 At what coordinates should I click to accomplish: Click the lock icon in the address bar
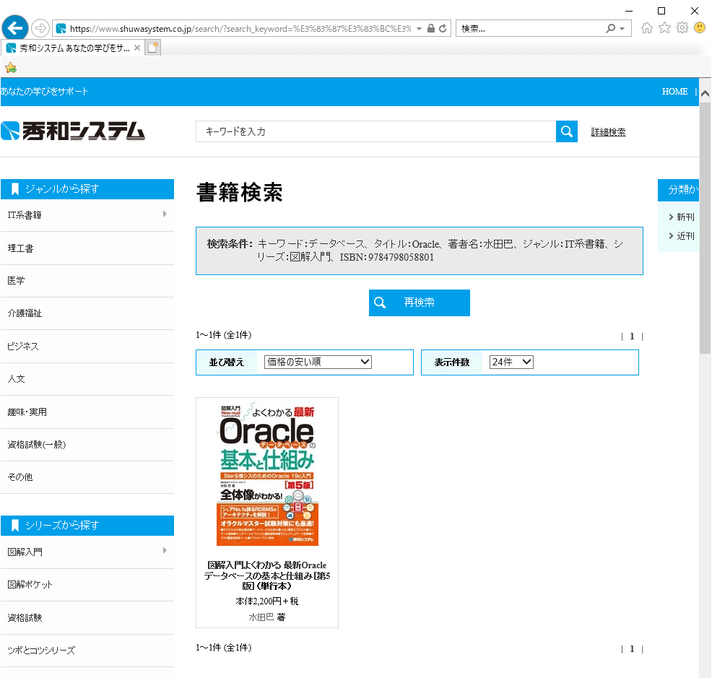(x=433, y=27)
